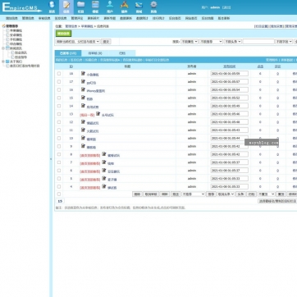297x297 pixels.
Task: Toggle the select-all checkbox below the list
Action: [x=59, y=194]
